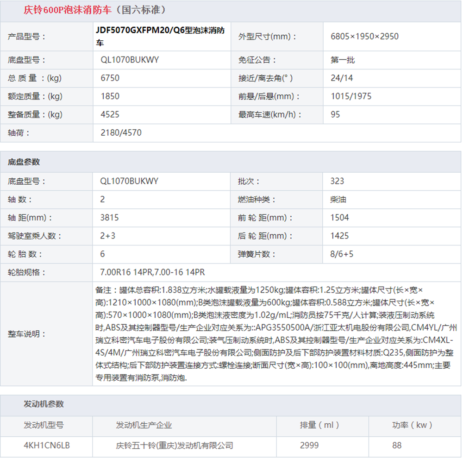This screenshot has width=463, height=458.
Task: Select manufacturer 庆铃五十铃(重庆)发动机有限公司
Action: [175, 445]
